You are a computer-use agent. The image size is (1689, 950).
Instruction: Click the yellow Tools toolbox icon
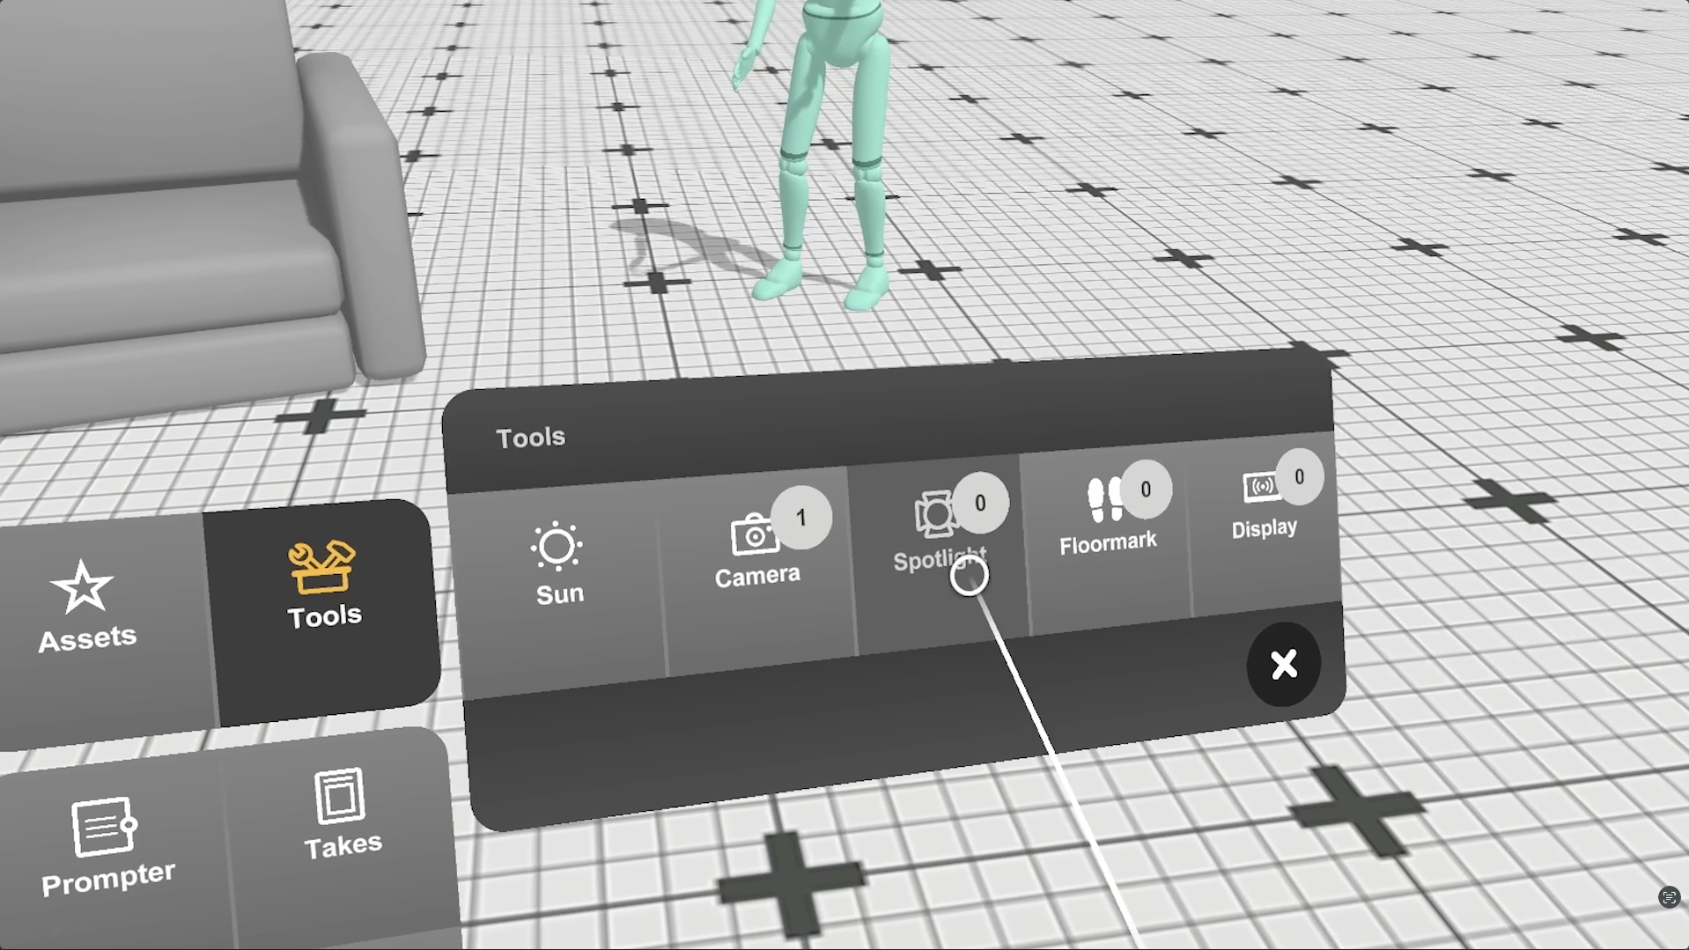[321, 566]
